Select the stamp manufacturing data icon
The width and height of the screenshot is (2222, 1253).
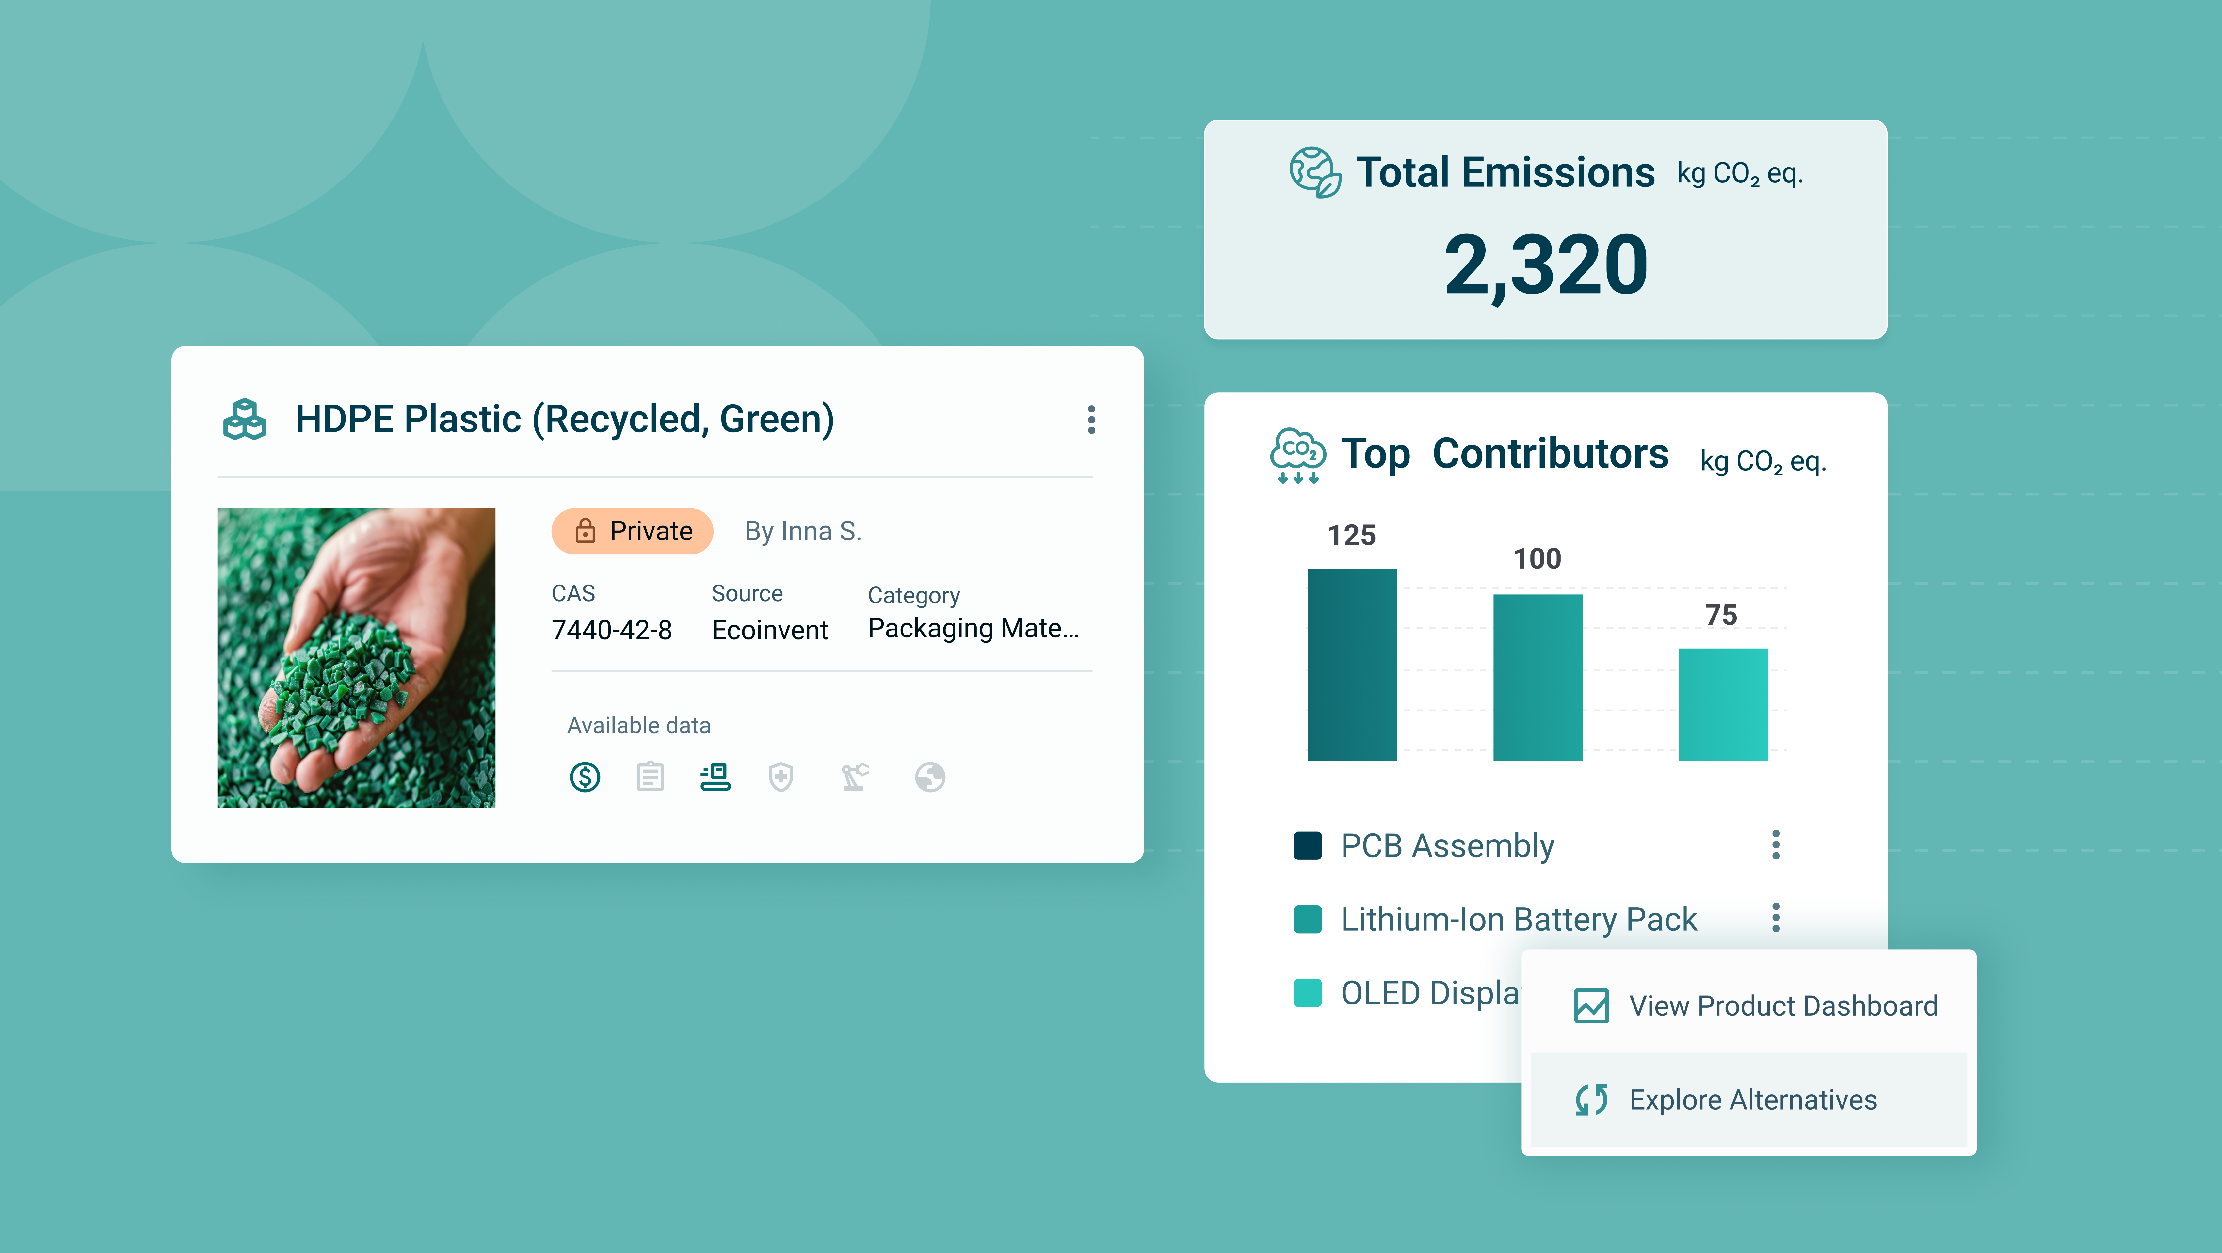pos(715,777)
